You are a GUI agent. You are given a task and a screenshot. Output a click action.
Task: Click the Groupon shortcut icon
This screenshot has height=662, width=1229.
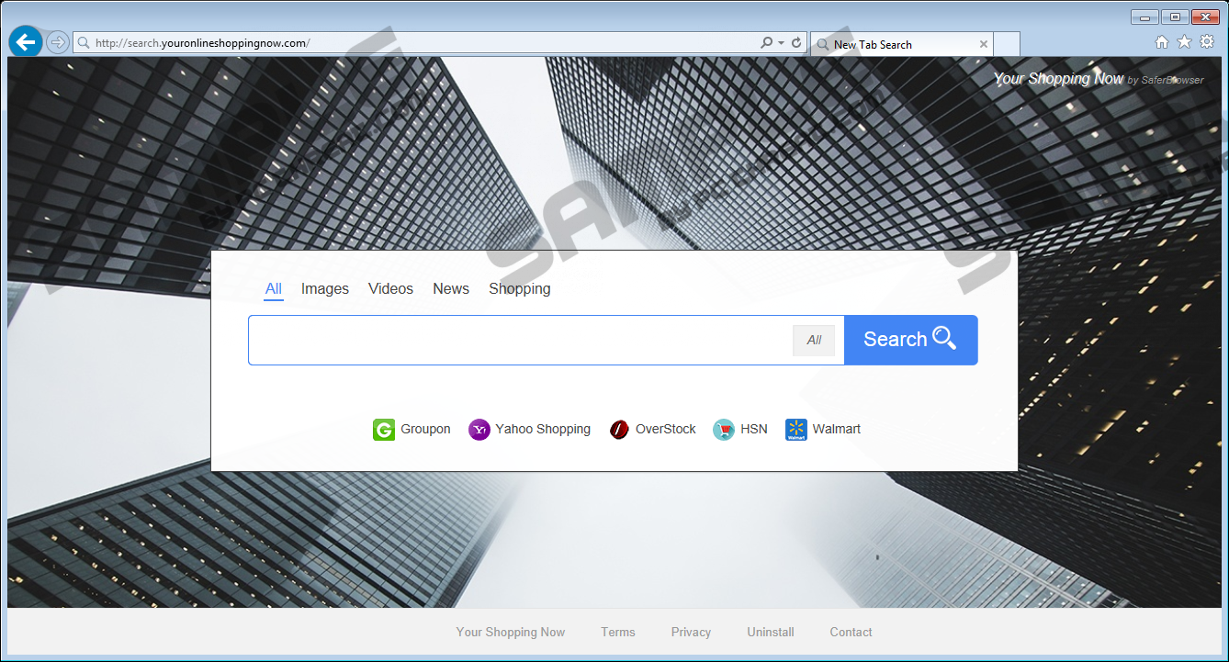[x=383, y=430]
